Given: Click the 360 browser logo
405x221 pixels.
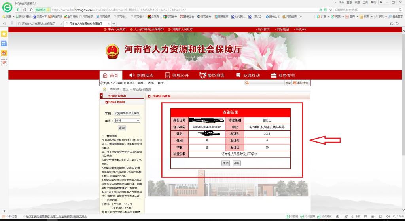Looking at the screenshot, I should click(7, 7).
